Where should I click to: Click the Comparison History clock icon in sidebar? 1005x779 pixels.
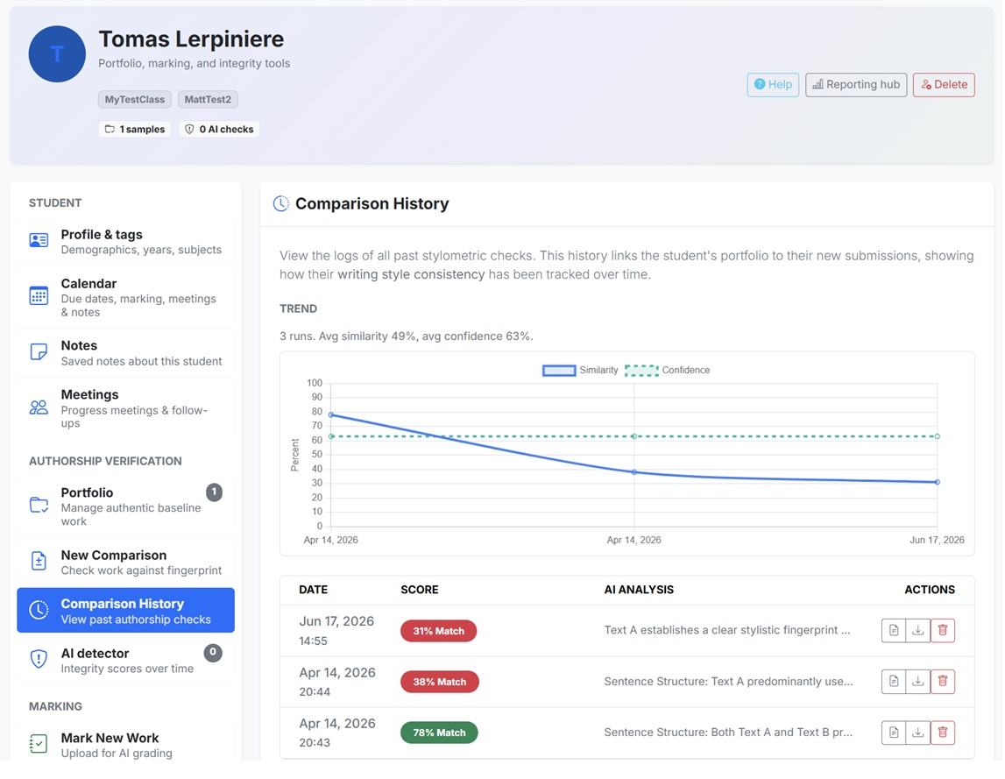(x=39, y=610)
